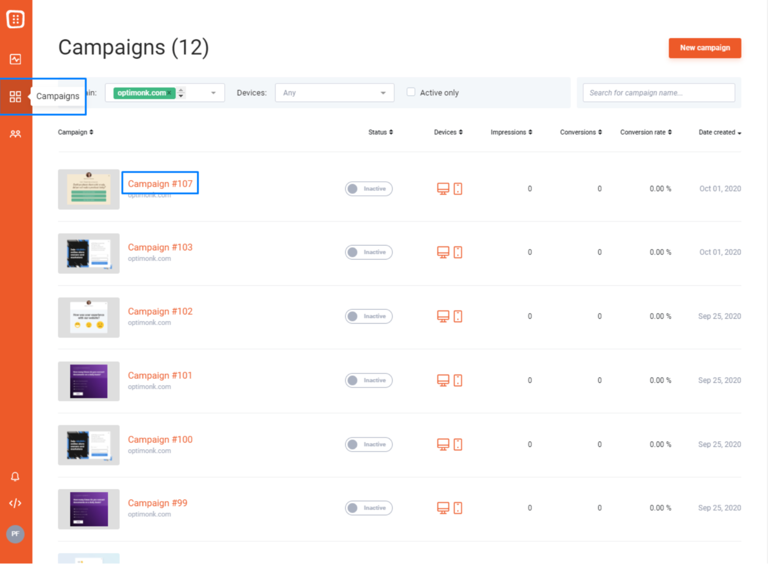
Task: Open the Campaign #102 link
Action: click(x=160, y=312)
